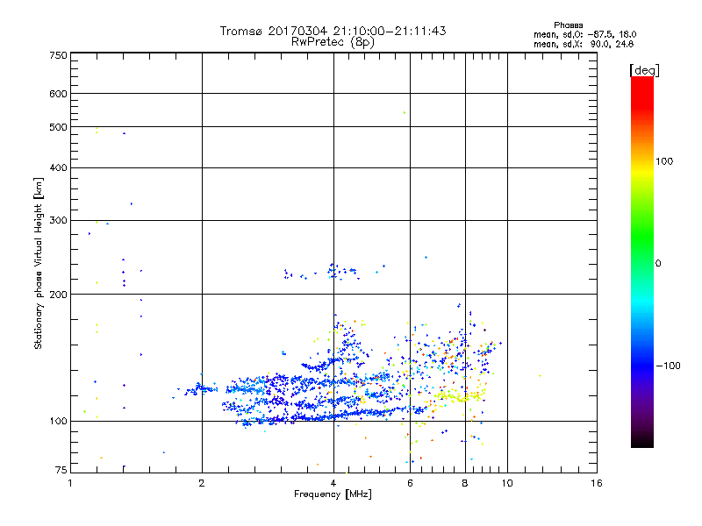Click the 'mean, sd,X: 90.0, 24.8' line

tap(584, 44)
